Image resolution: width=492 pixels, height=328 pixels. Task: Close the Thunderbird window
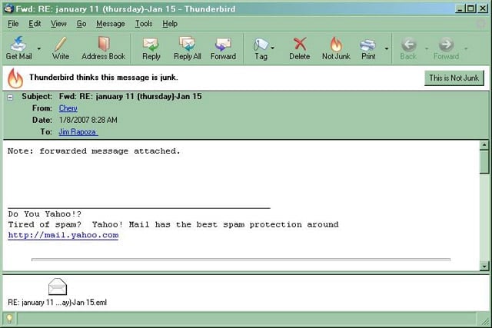coord(483,8)
